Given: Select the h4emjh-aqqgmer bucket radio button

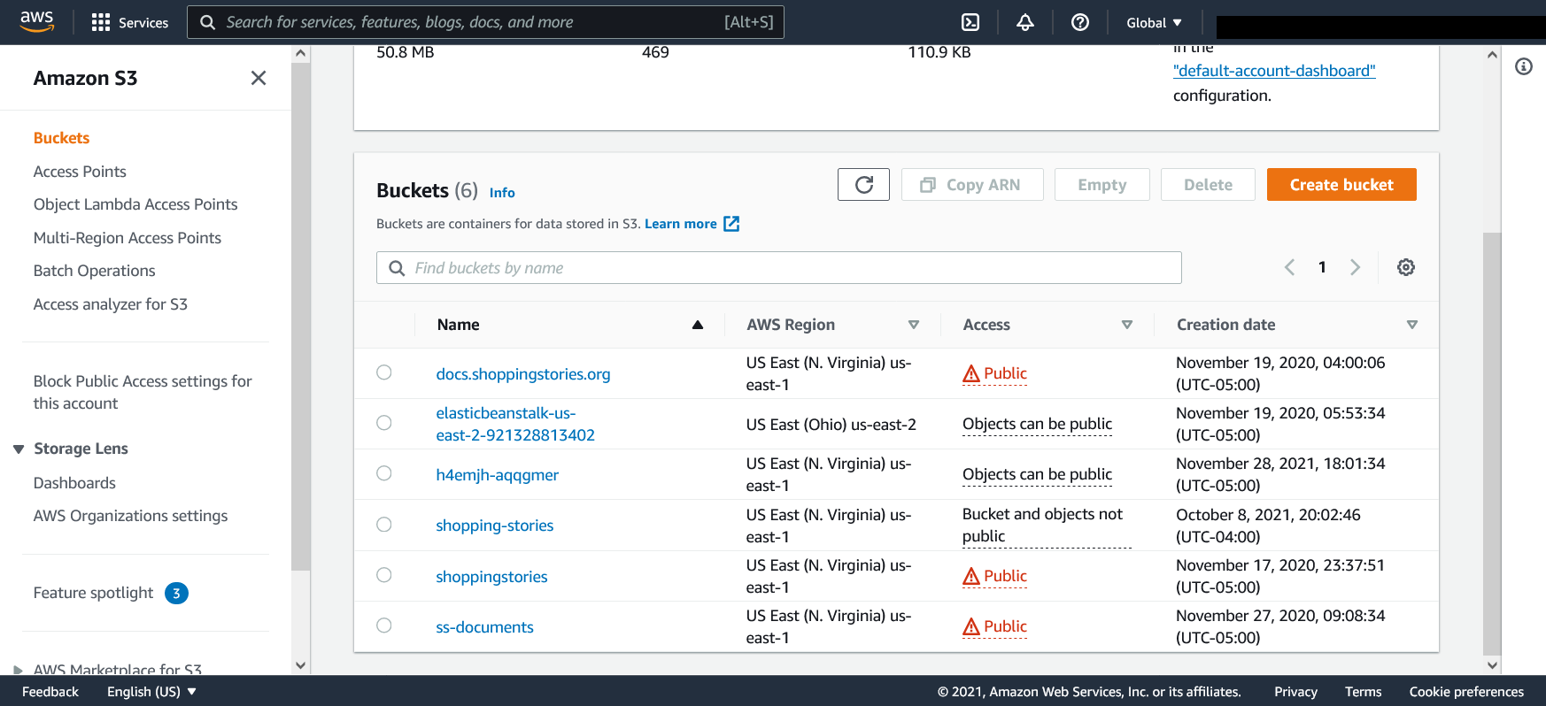Looking at the screenshot, I should 383,473.
